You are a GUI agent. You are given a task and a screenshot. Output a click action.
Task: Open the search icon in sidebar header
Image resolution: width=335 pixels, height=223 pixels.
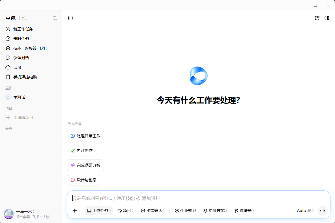pyautogui.click(x=55, y=18)
